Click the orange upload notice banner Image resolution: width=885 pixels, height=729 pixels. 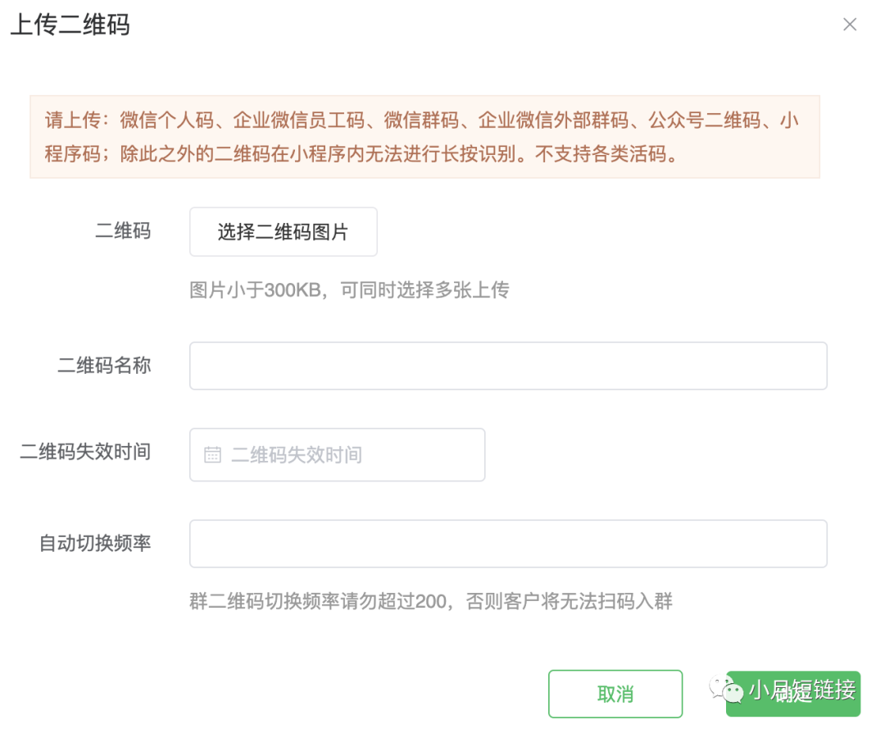(424, 137)
